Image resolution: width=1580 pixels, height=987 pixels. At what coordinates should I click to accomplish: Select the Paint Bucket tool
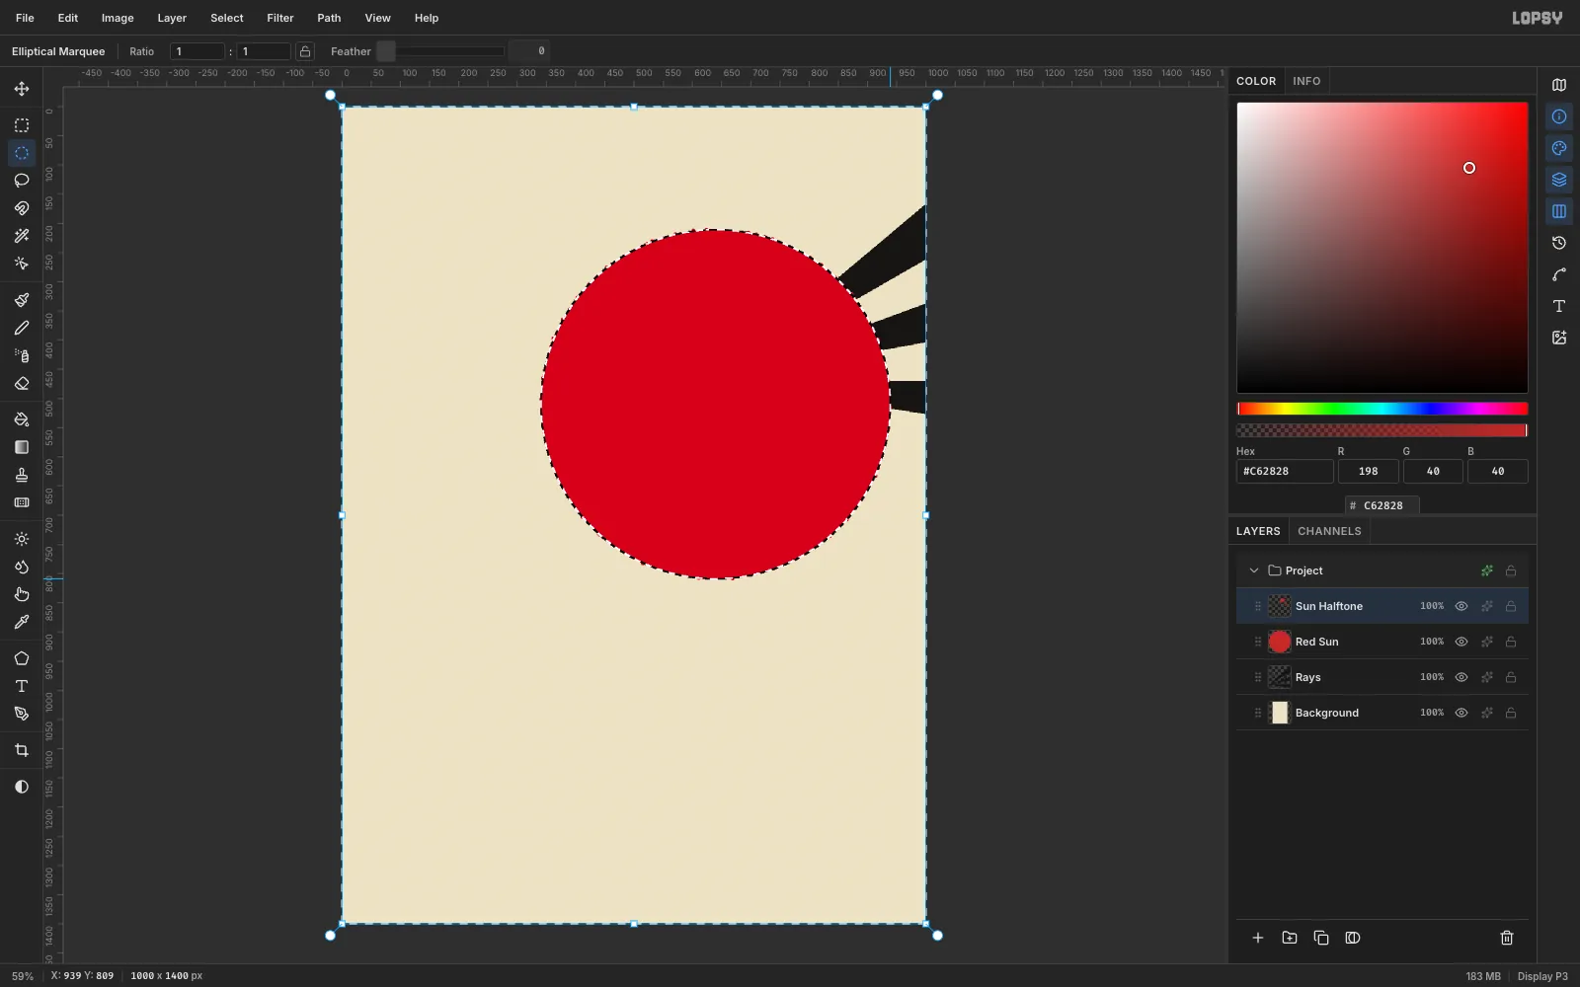22,419
